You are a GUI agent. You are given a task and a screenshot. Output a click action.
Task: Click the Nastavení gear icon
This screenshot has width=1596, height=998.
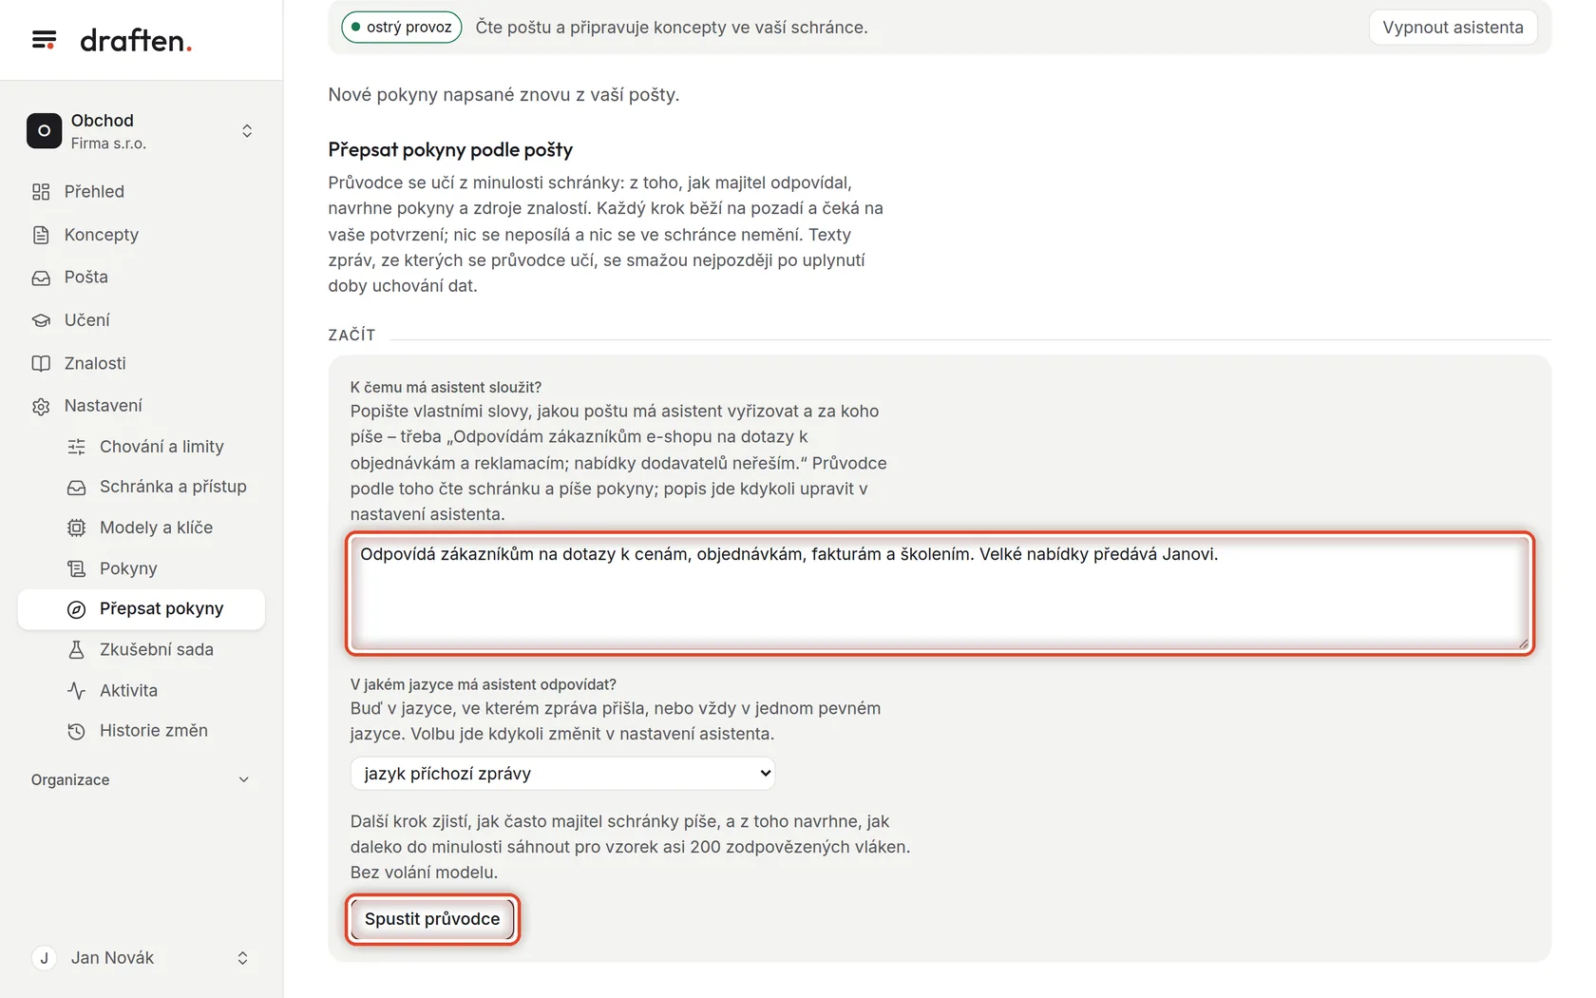pos(41,406)
